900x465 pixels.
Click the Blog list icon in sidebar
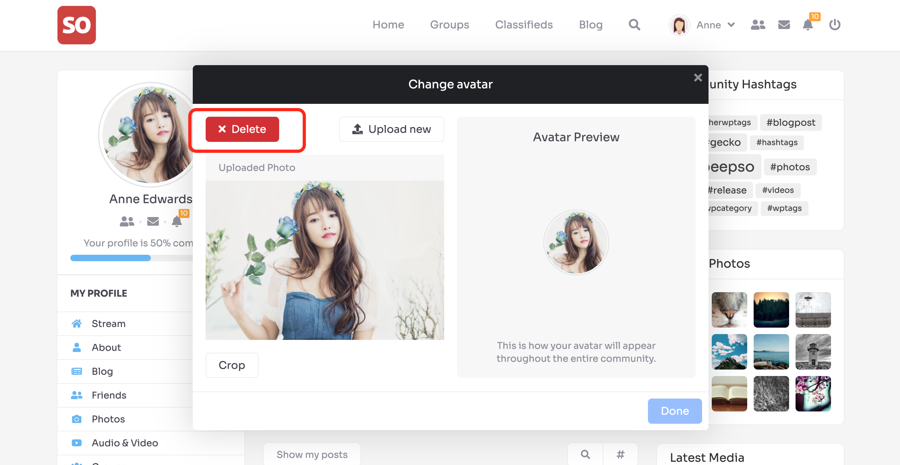76,371
